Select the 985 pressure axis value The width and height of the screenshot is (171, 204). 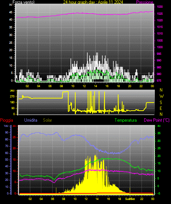coord(159,67)
